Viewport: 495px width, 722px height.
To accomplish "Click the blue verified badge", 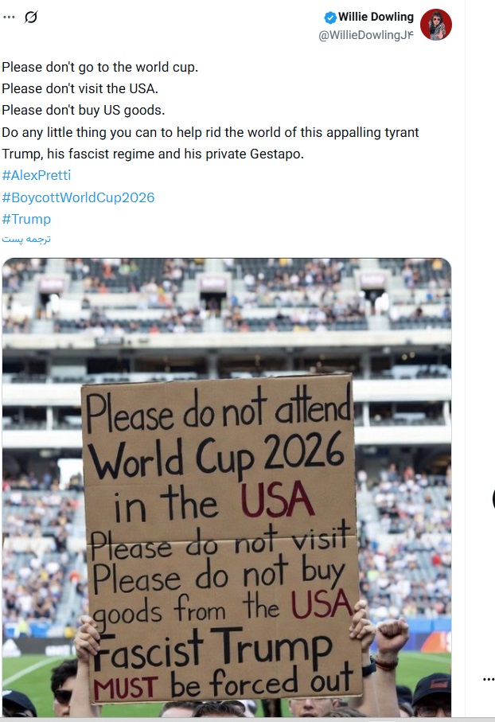I will click(330, 18).
